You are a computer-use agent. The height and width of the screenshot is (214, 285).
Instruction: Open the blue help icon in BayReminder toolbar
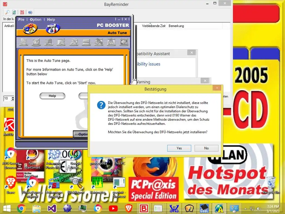coord(30,12)
